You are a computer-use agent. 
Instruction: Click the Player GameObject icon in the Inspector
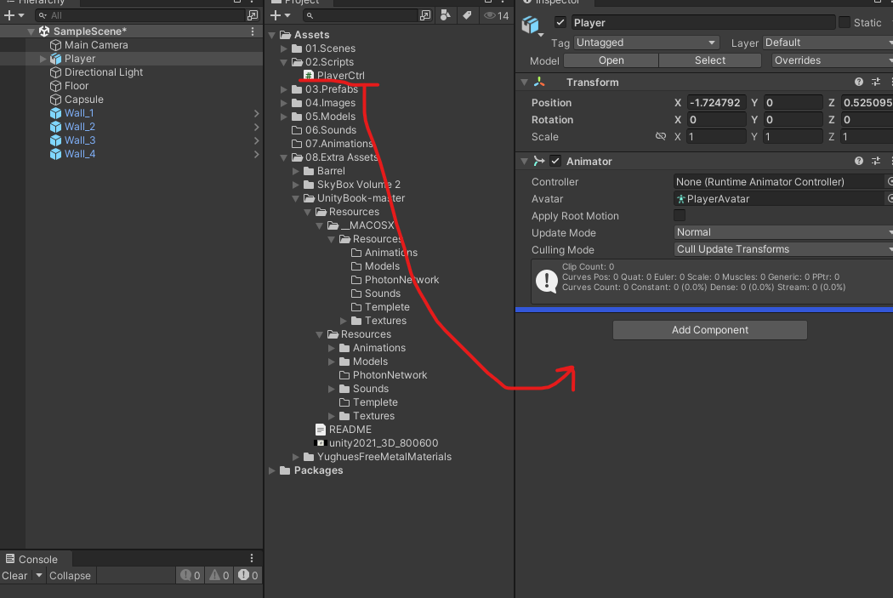click(531, 25)
